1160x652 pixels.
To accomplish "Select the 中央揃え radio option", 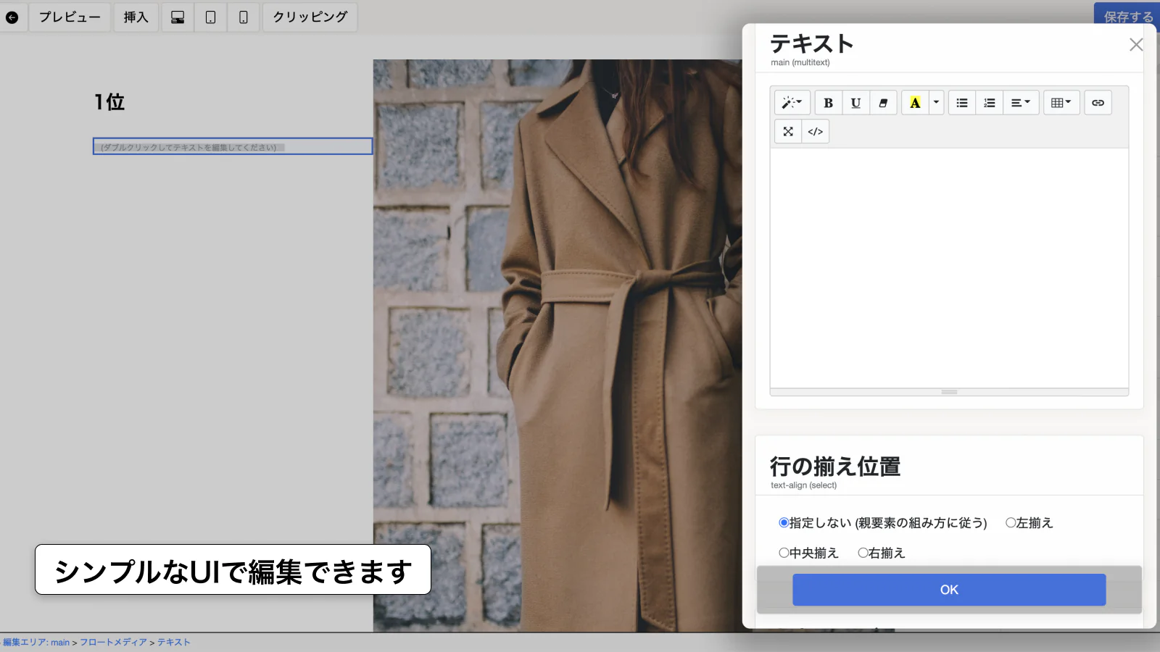I will pos(784,553).
